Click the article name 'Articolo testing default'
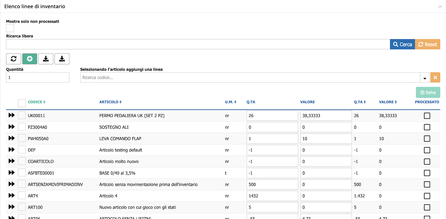The height and width of the screenshot is (219, 446). [121, 150]
